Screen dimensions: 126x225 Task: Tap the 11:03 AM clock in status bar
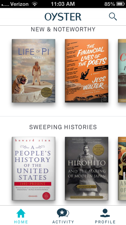[x=63, y=4]
